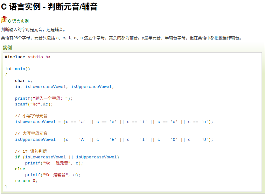266x196 pixels.
Task: Open the 'C 语言实例' green link
Action: (18, 21)
